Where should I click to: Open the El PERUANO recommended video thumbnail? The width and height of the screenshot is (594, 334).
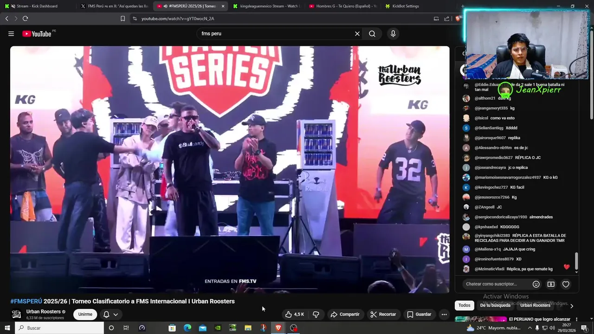481,320
